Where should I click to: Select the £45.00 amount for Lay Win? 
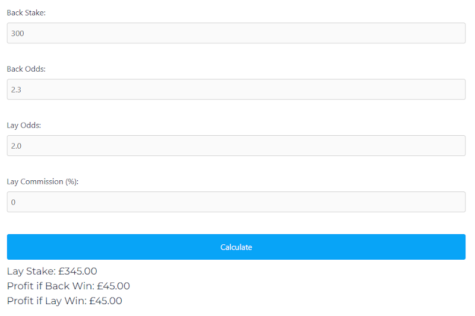[x=106, y=301]
